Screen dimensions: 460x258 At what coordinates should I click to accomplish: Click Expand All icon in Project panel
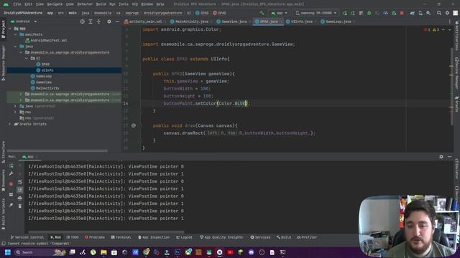point(91,21)
